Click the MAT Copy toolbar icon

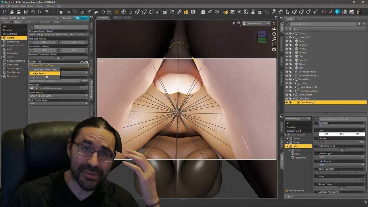point(351,12)
